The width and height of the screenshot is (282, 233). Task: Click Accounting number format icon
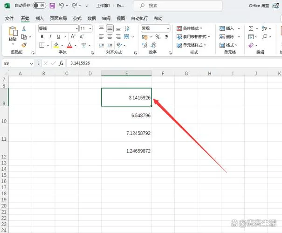[x=144, y=37]
